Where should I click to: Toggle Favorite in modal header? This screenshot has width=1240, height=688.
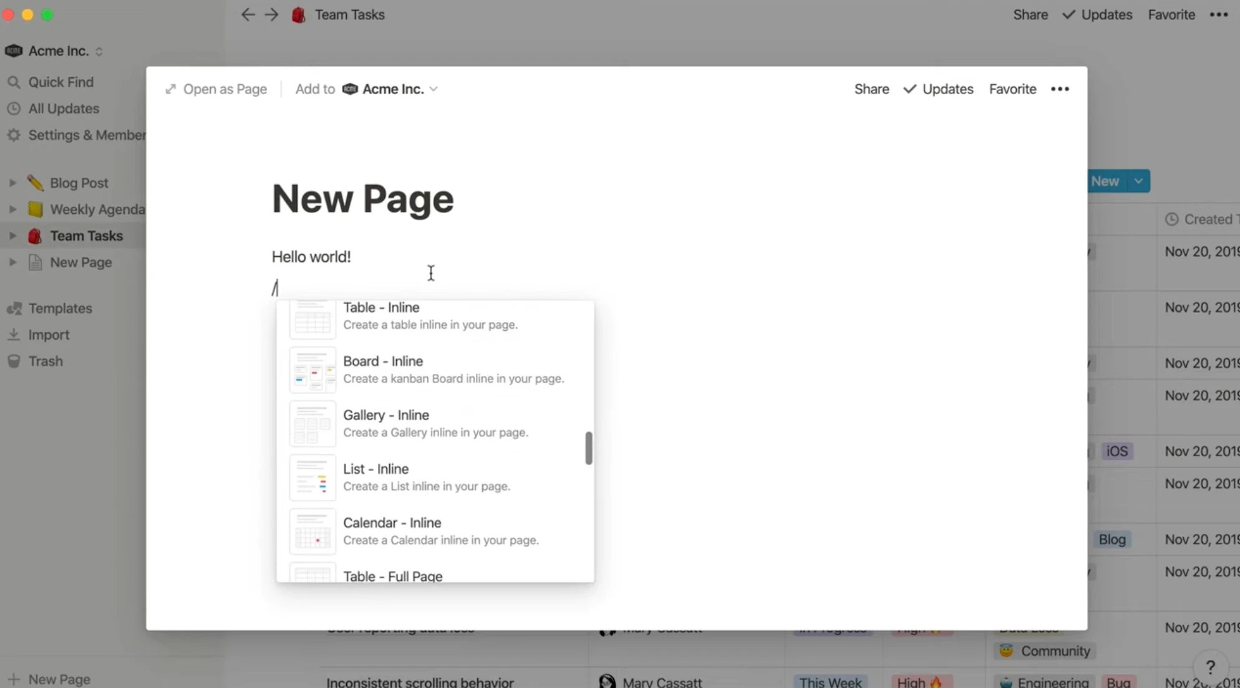click(1014, 89)
